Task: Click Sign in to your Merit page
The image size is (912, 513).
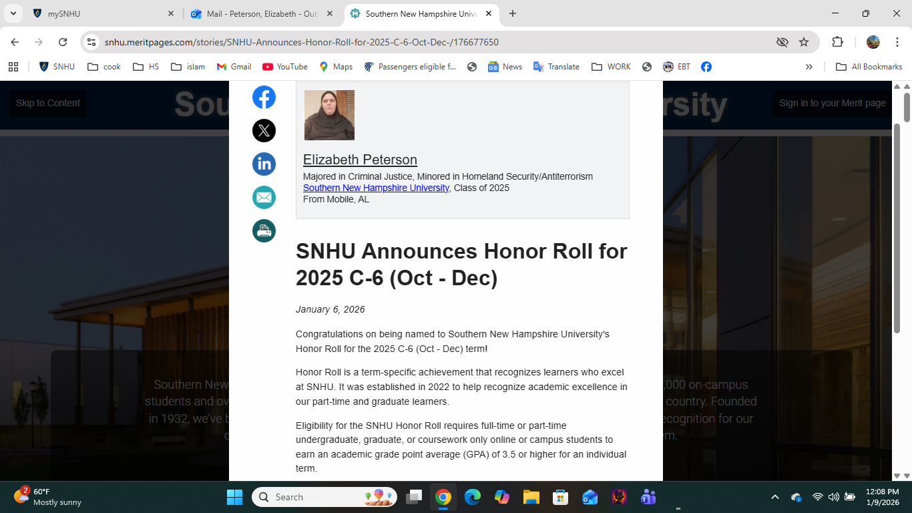Action: pyautogui.click(x=833, y=103)
